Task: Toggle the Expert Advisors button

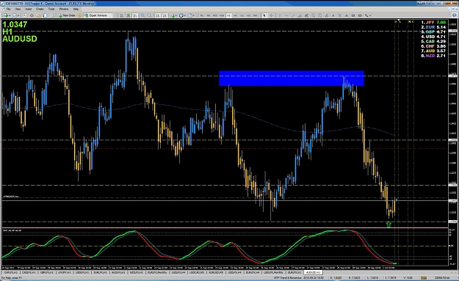Action: pos(98,15)
